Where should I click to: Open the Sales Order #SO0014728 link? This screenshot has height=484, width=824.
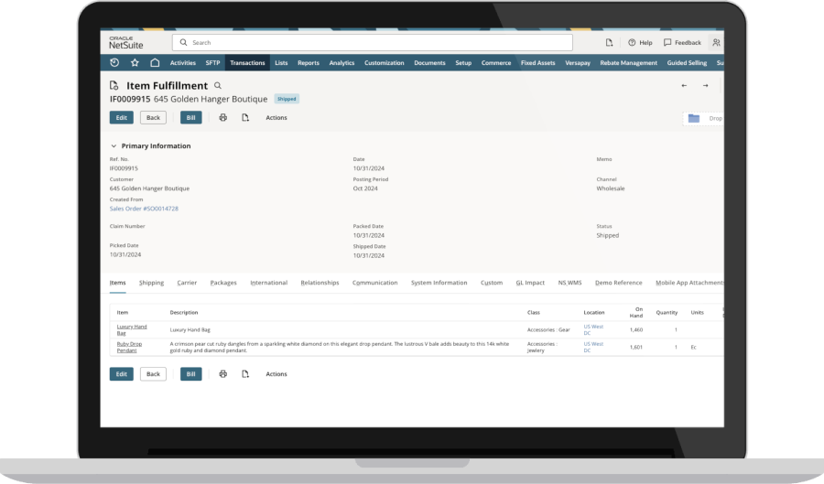(144, 209)
